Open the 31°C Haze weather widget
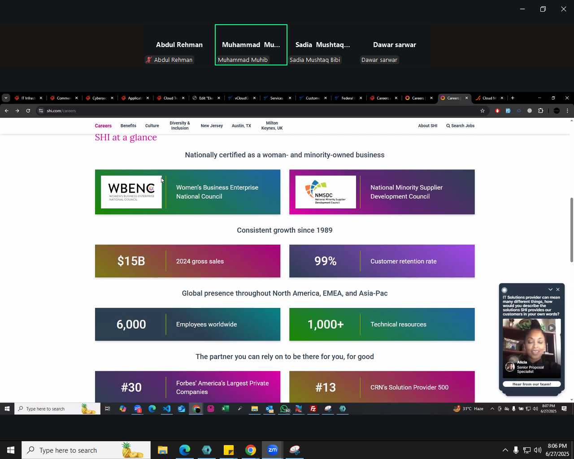This screenshot has width=574, height=459. pos(469,409)
